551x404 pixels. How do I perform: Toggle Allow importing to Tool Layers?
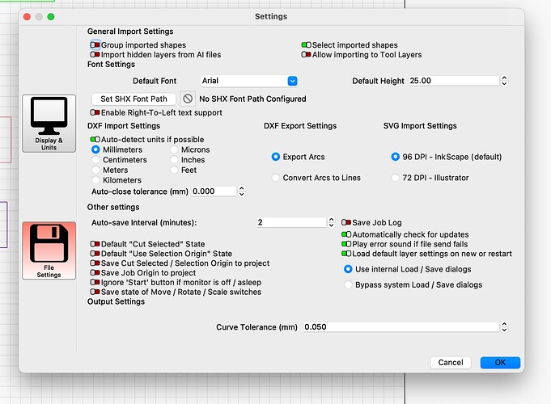point(306,54)
